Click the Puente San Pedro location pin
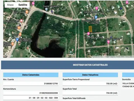This screenshot has height=101, width=134. [x=46, y=9]
